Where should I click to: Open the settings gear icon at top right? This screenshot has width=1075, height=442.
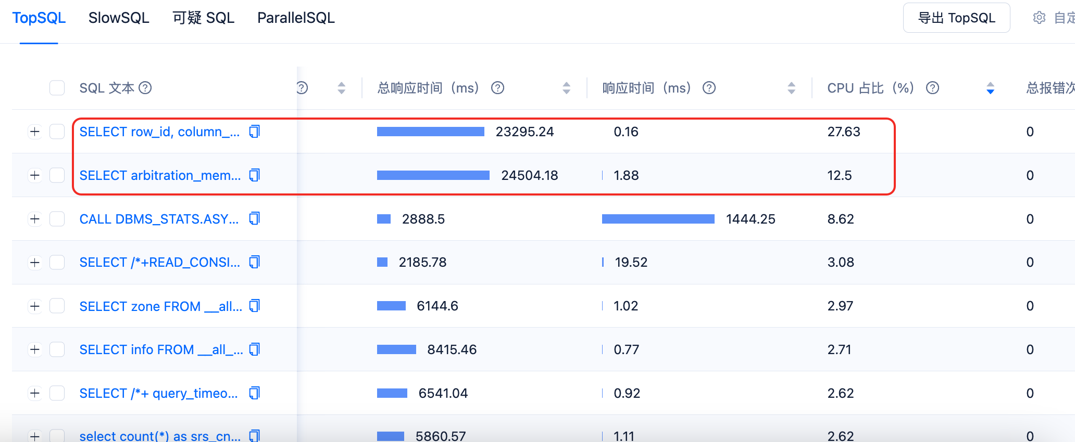coord(1039,18)
